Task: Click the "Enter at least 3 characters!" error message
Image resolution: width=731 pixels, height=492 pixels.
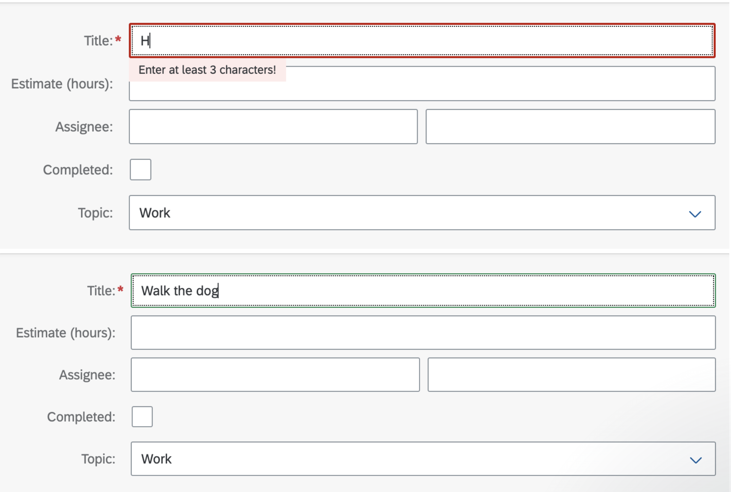Action: [207, 70]
